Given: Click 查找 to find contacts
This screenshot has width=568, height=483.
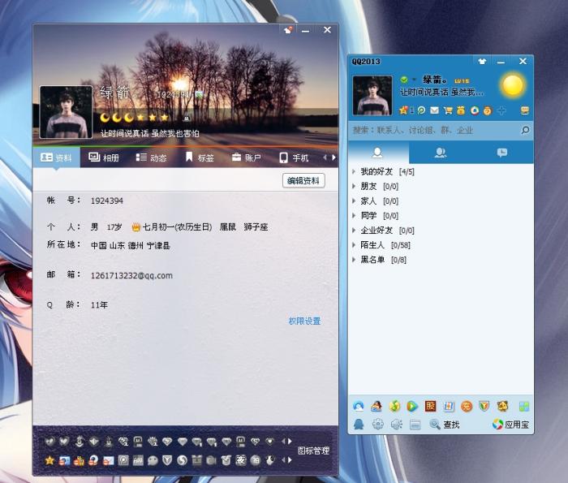Looking at the screenshot, I should coord(445,425).
